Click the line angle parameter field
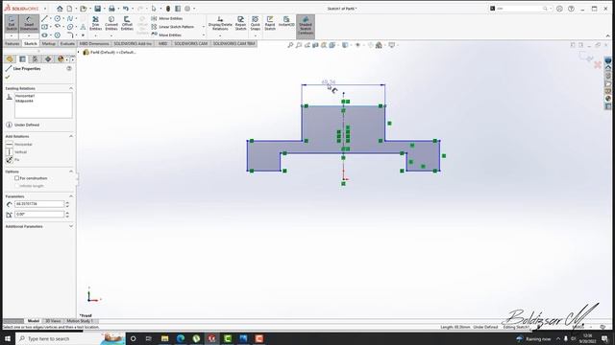 39,215
